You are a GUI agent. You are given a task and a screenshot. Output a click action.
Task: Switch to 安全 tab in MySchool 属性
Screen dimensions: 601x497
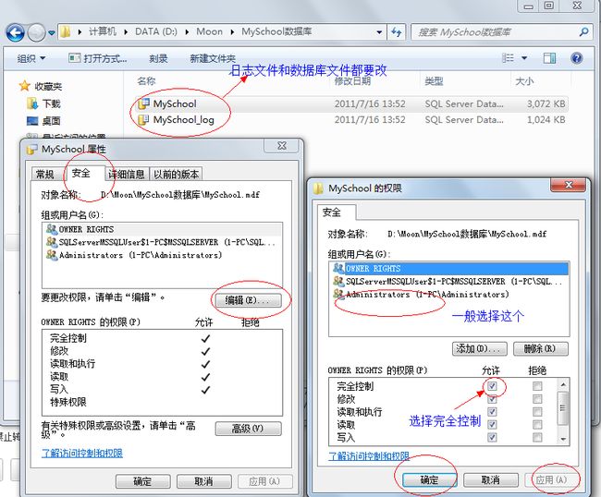(x=80, y=174)
